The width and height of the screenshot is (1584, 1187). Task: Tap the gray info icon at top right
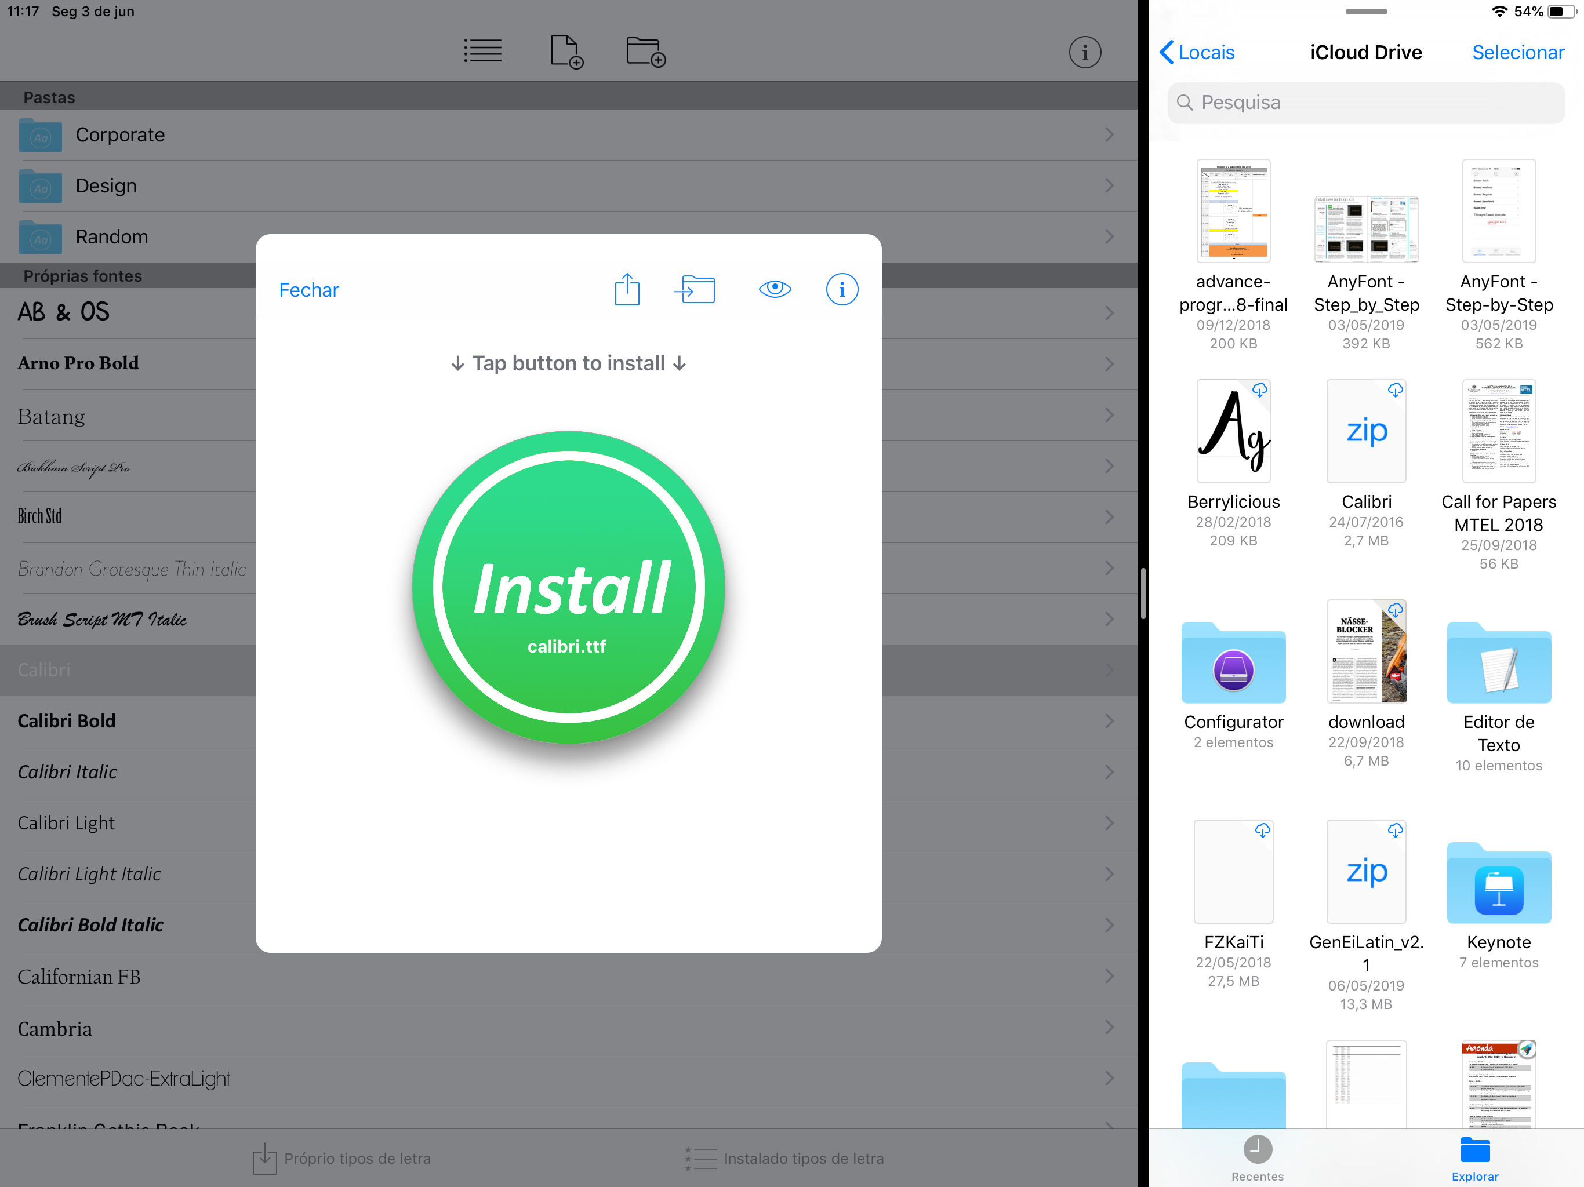point(1084,52)
